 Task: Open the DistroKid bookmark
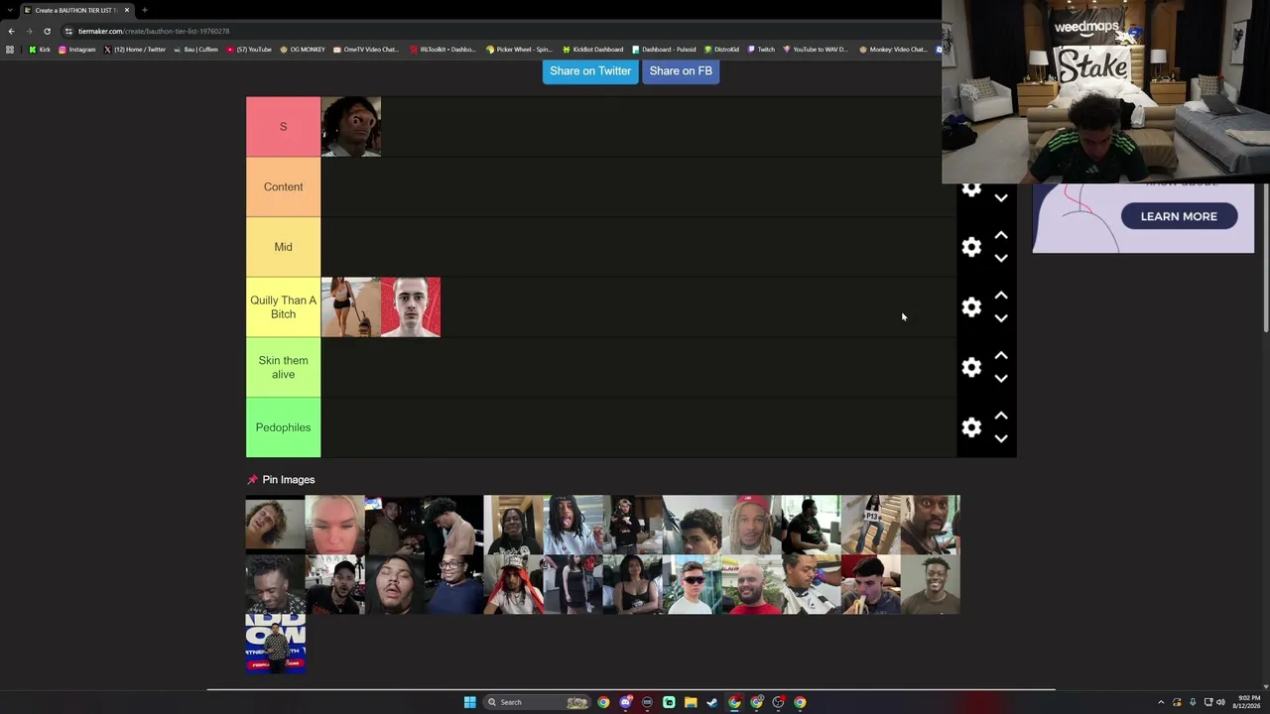pyautogui.click(x=722, y=50)
